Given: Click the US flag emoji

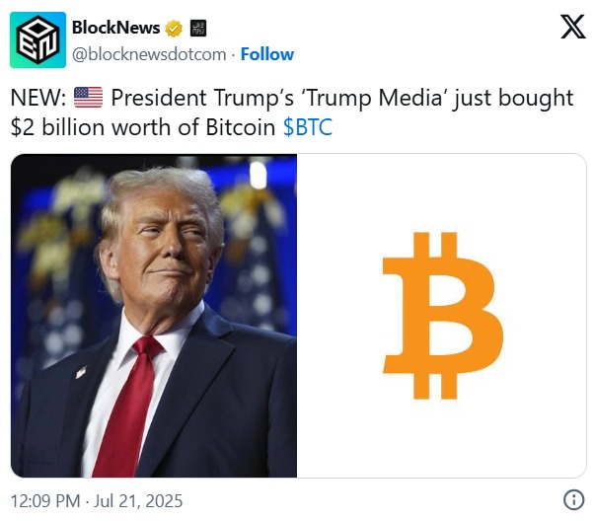Looking at the screenshot, I should coord(88,98).
